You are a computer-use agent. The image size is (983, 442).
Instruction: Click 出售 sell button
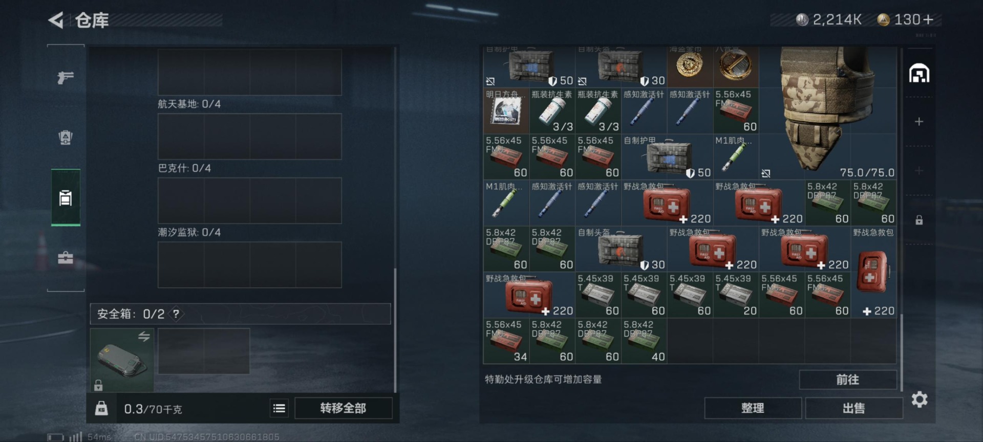853,408
